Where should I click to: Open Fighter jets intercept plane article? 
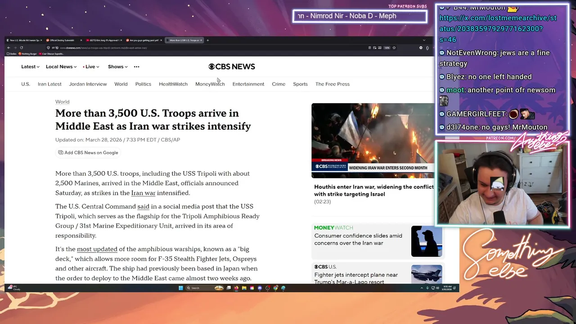(x=356, y=278)
